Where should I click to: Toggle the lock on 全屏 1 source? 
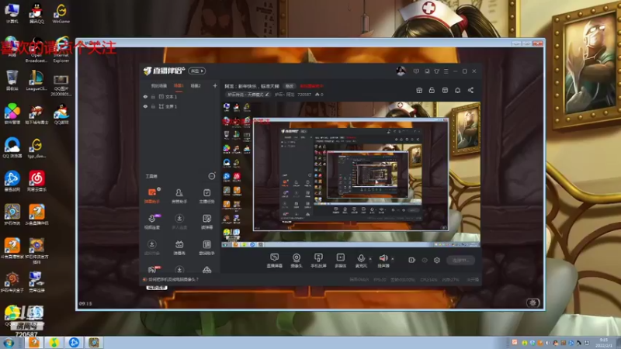click(x=153, y=106)
